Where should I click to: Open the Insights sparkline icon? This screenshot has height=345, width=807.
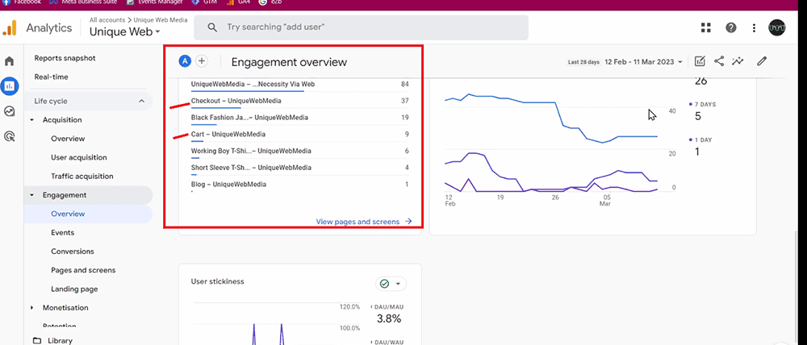point(738,61)
